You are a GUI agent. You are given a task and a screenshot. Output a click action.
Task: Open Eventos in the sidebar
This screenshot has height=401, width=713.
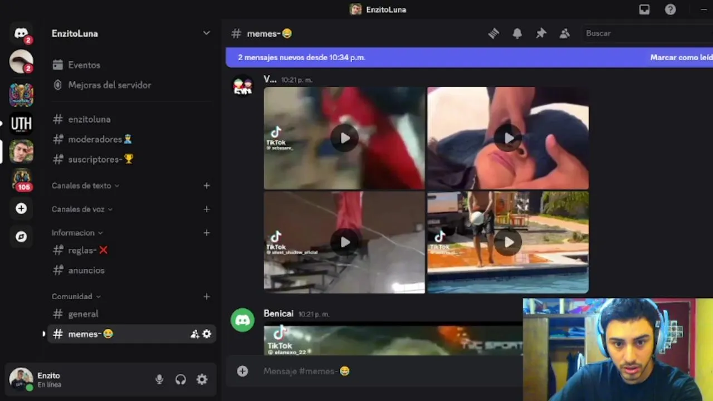pos(131,65)
